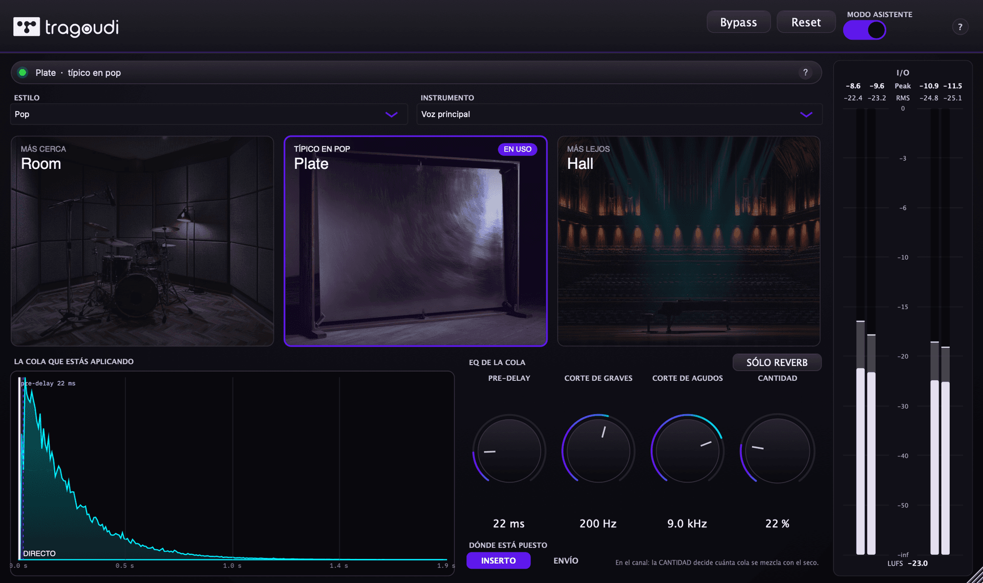983x583 pixels.
Task: Click the Reset button
Action: tap(806, 22)
